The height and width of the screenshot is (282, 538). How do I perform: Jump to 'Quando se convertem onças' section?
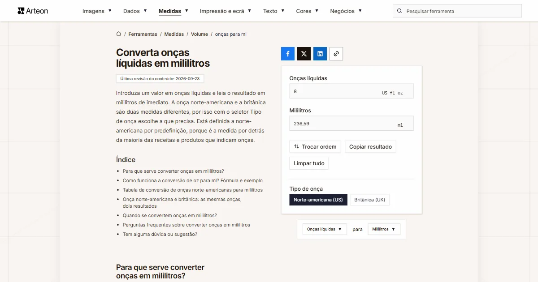[x=170, y=215]
